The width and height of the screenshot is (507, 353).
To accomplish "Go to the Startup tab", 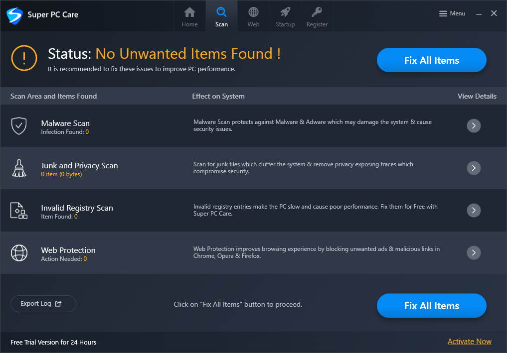I will pyautogui.click(x=285, y=16).
